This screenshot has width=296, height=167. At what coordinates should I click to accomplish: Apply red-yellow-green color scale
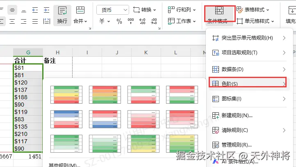pyautogui.click(x=105, y=95)
